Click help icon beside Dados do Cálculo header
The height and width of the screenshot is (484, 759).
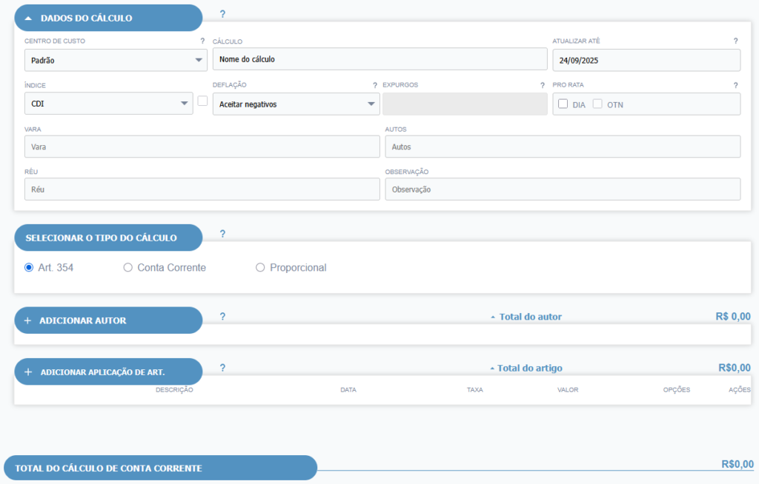pyautogui.click(x=222, y=14)
